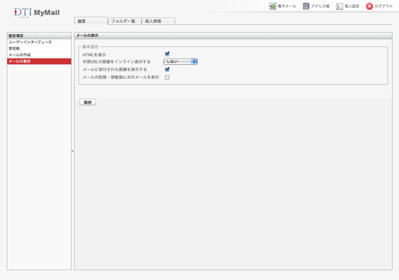This screenshot has width=399, height=280.
Task: Toggle the HTMLを表示 checkbox
Action: (x=167, y=53)
